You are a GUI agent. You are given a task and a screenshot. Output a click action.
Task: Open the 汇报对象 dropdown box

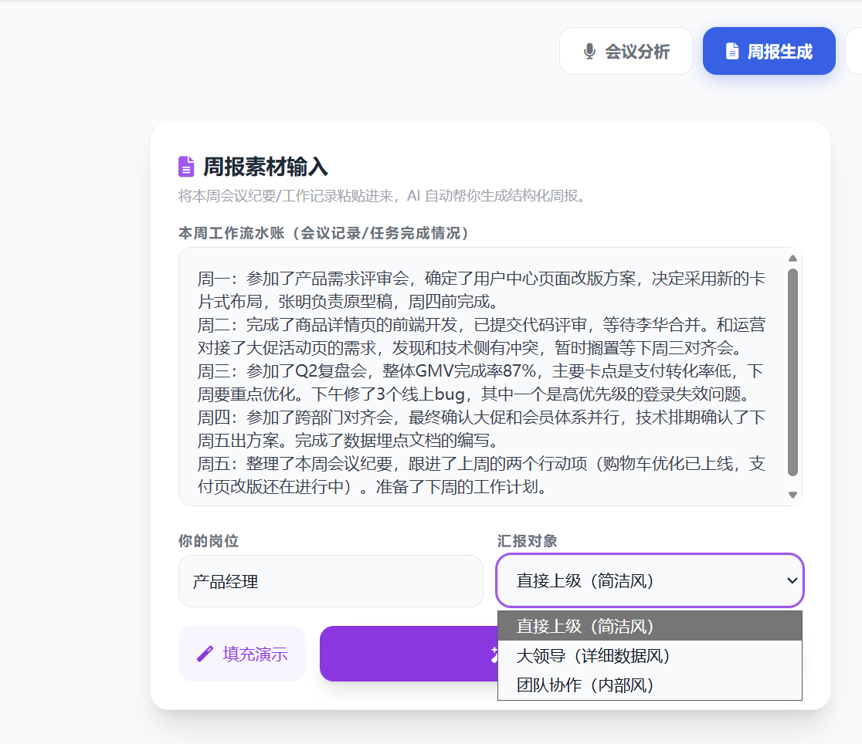click(x=649, y=580)
